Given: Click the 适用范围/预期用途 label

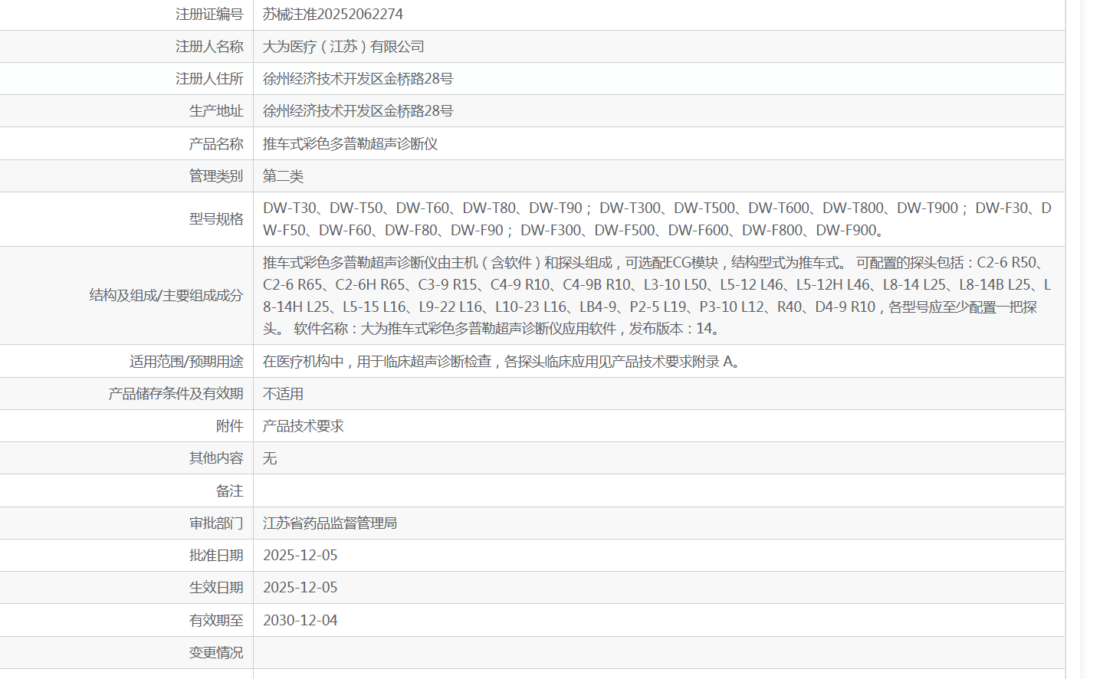Looking at the screenshot, I should (186, 362).
